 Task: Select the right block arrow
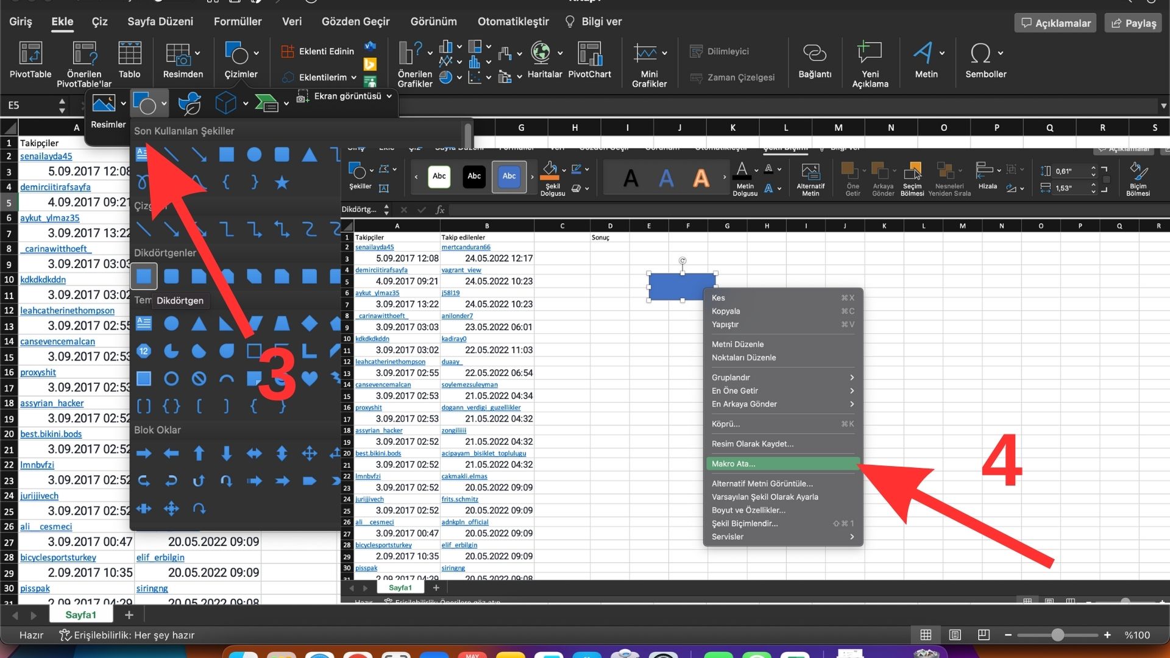144,453
